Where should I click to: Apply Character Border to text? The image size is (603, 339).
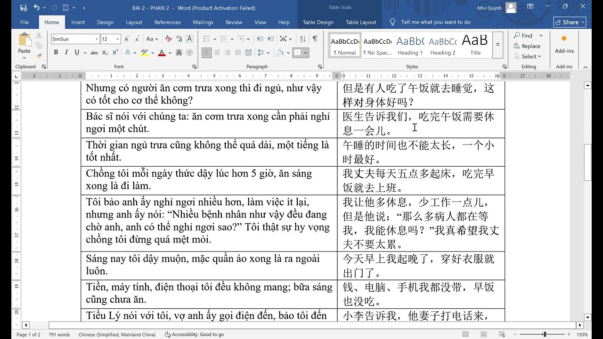(x=189, y=39)
